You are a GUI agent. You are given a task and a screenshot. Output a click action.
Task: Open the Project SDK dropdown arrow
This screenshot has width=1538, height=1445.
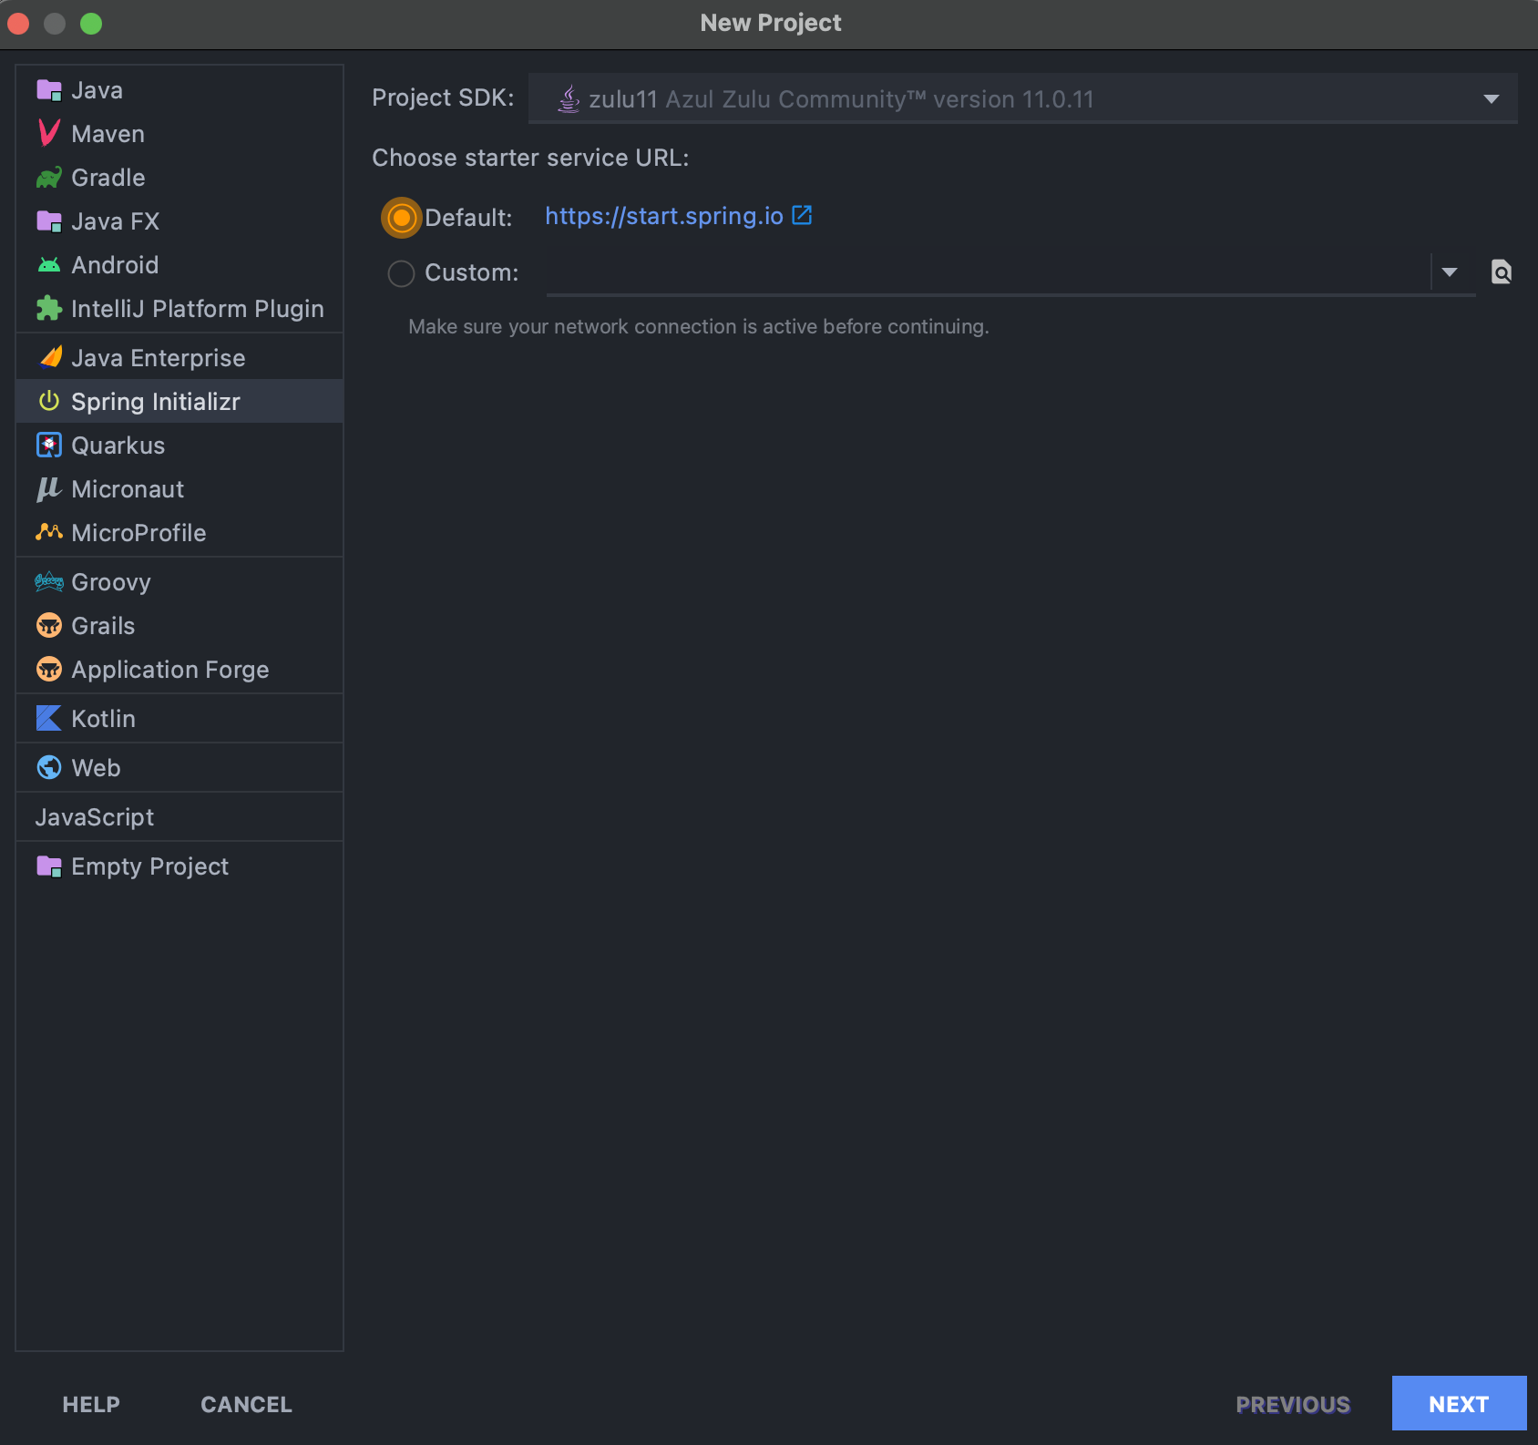click(x=1492, y=98)
